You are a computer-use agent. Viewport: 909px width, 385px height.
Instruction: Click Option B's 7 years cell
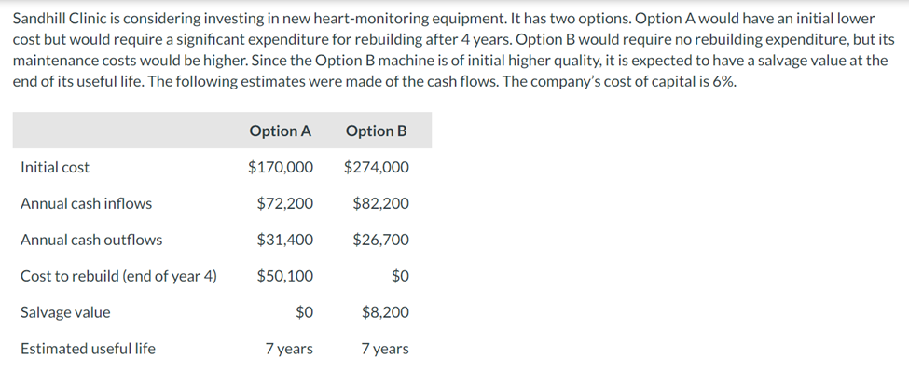(x=384, y=350)
